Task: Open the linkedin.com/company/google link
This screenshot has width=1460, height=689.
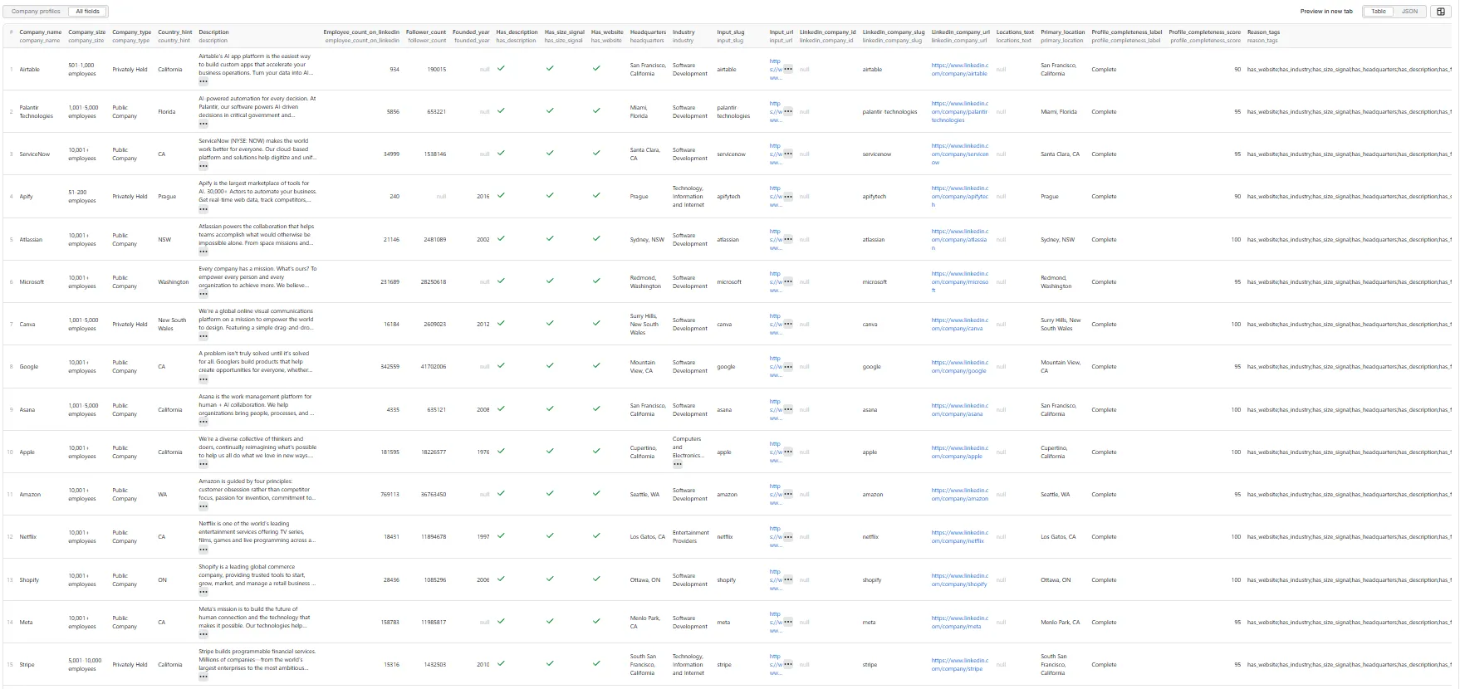Action: [960, 366]
